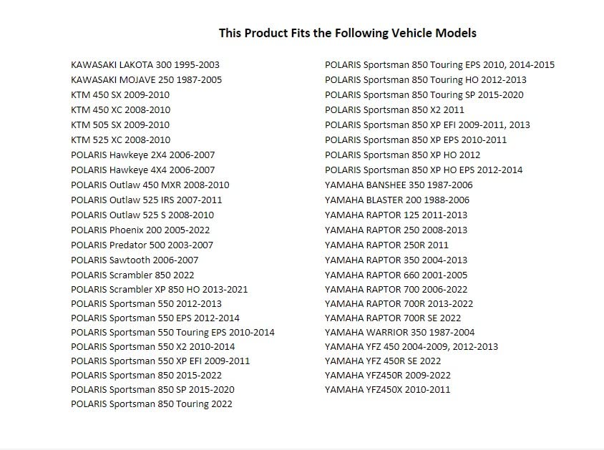
Task: Click the KTM 525 XC 2008-2010 entry
Action: click(x=120, y=140)
